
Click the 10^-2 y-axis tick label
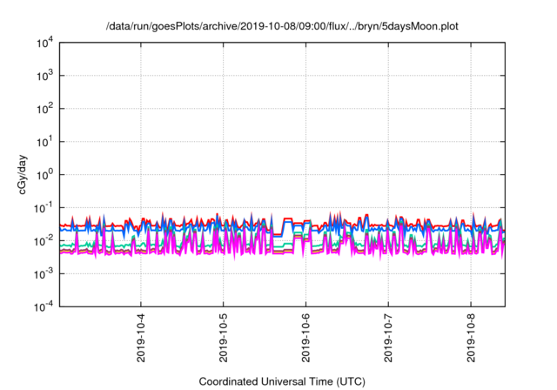coord(44,241)
